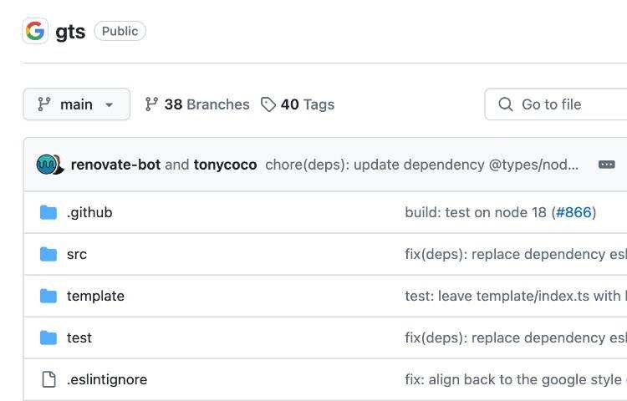Open pull request #866 link
This screenshot has width=627, height=401.
click(573, 212)
